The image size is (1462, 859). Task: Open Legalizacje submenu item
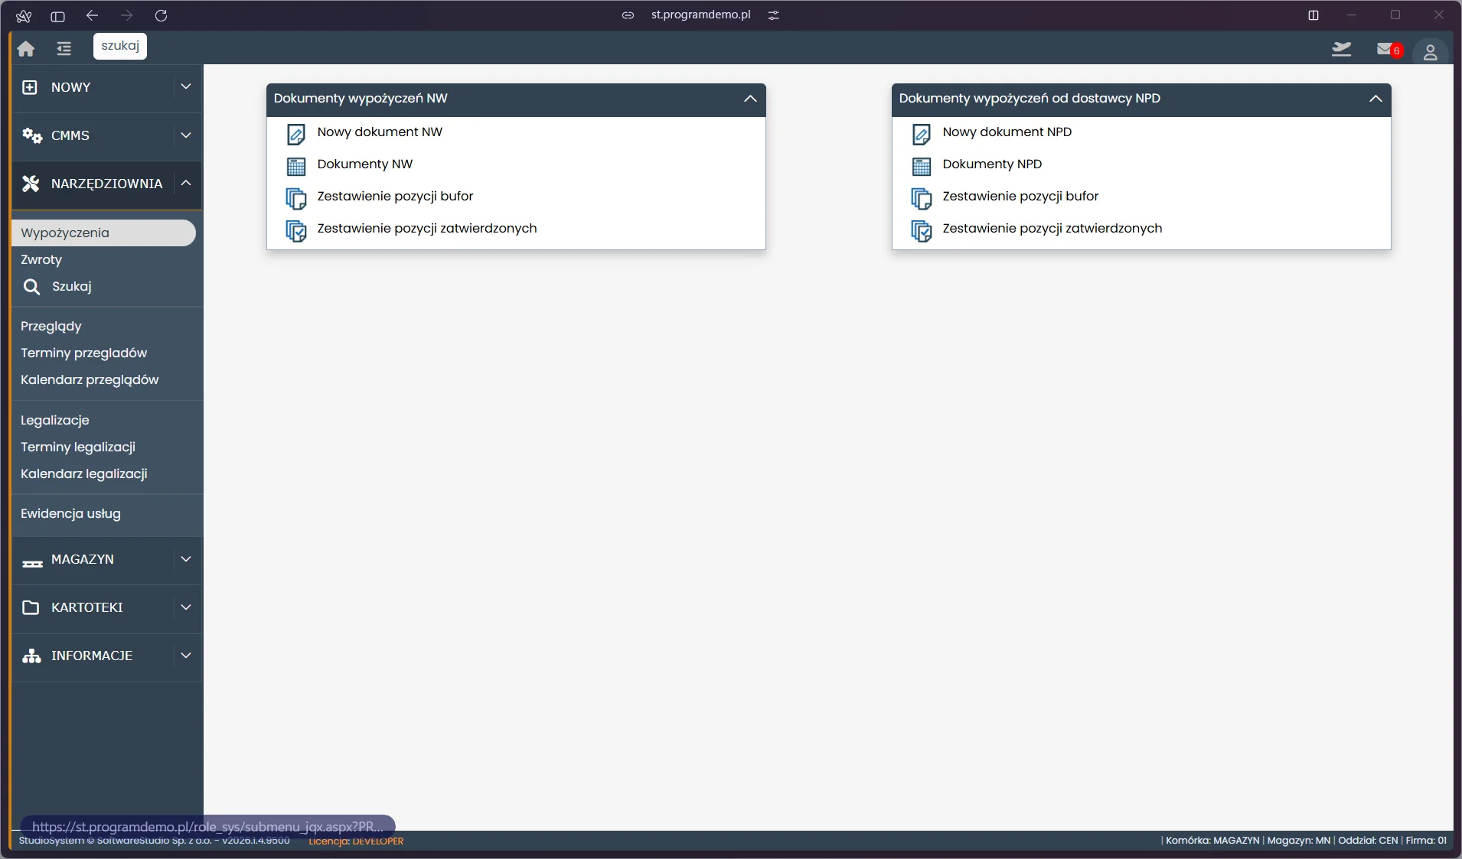click(x=55, y=421)
